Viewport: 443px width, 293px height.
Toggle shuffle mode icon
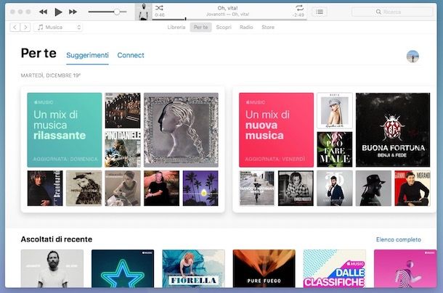click(159, 8)
